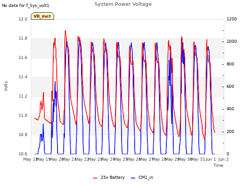The height and width of the screenshot is (185, 247).
Task: Click the CM1_in legend entry
Action: (142, 177)
